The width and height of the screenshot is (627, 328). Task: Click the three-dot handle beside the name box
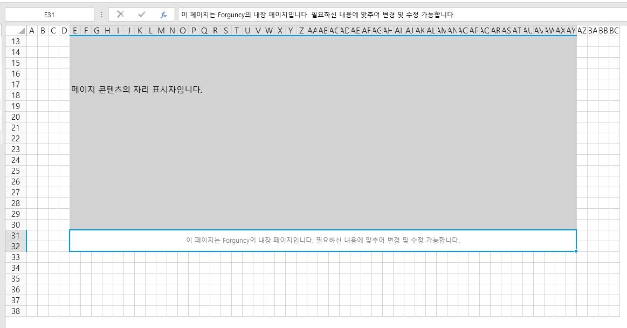[x=101, y=15]
